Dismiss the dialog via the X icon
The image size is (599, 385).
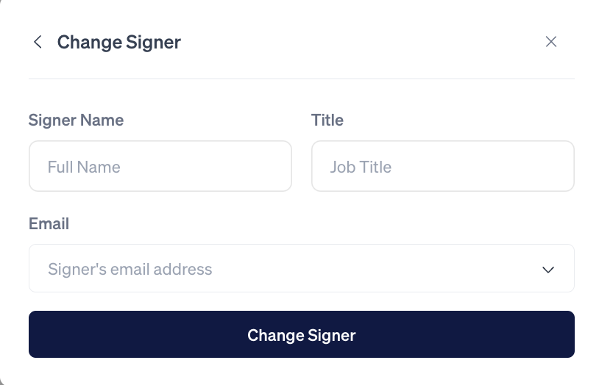pyautogui.click(x=551, y=42)
